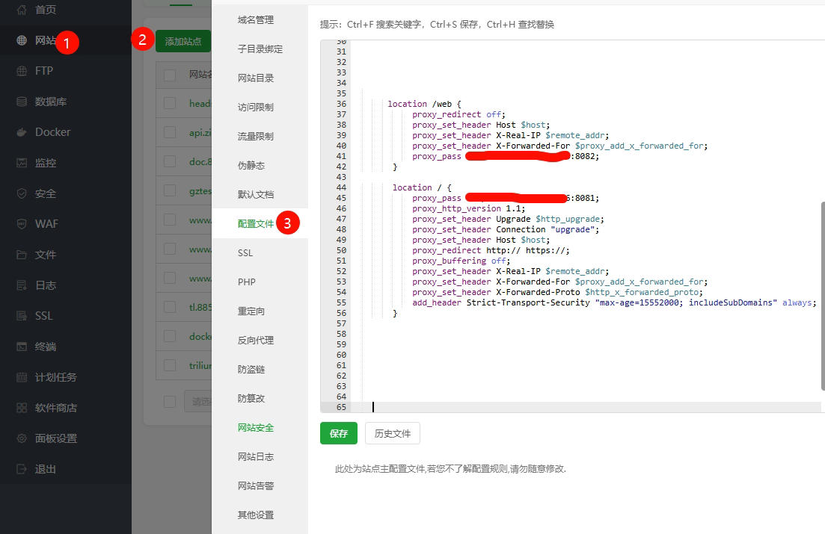Viewport: 825px width, 534px height.
Task: Save the config with the 保存 button
Action: pyautogui.click(x=338, y=433)
